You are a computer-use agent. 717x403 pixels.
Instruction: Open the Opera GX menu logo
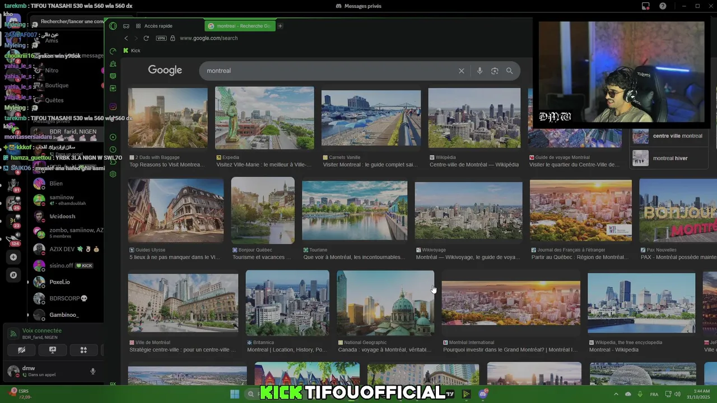tap(113, 26)
